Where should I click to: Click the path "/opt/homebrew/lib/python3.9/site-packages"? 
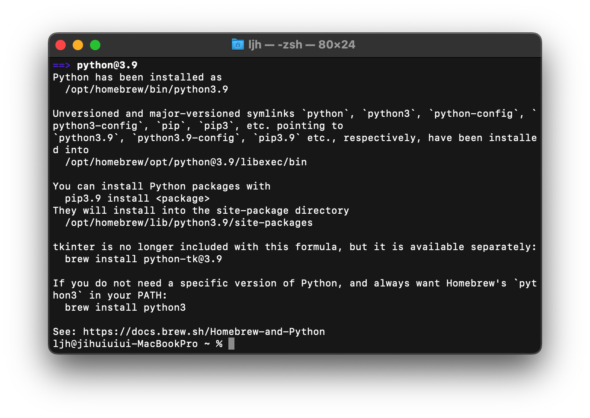click(x=189, y=223)
